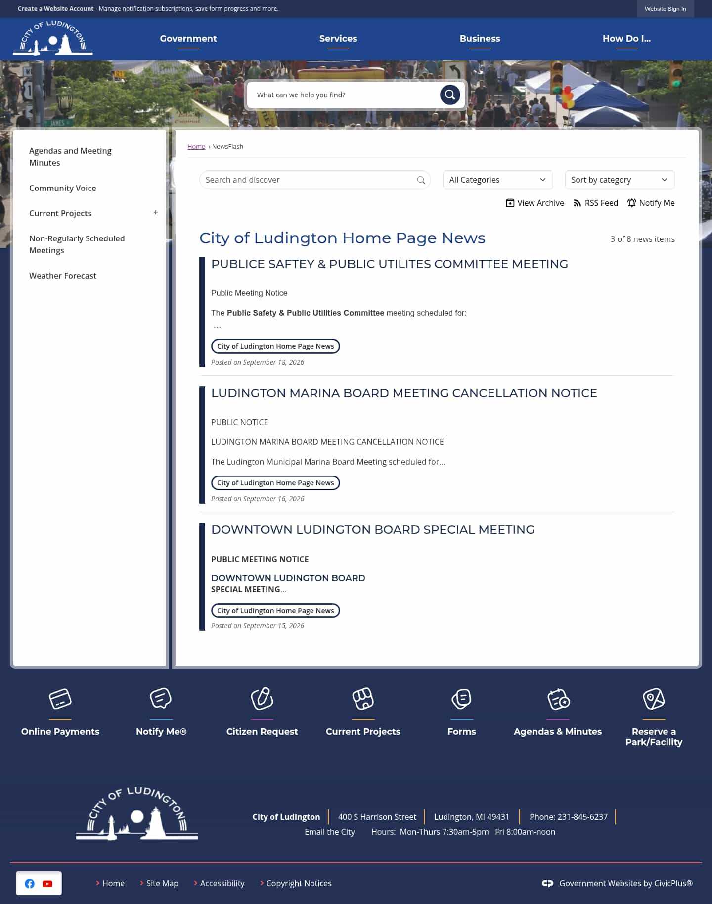Click the large City of Ludington footer logo
Image resolution: width=712 pixels, height=904 pixels.
tap(137, 813)
